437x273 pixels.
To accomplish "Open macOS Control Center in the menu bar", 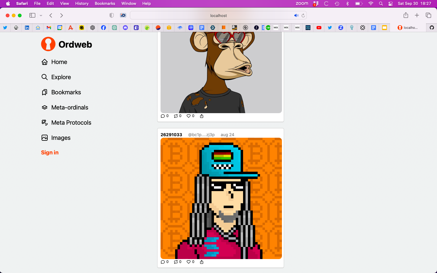I will (391, 3).
